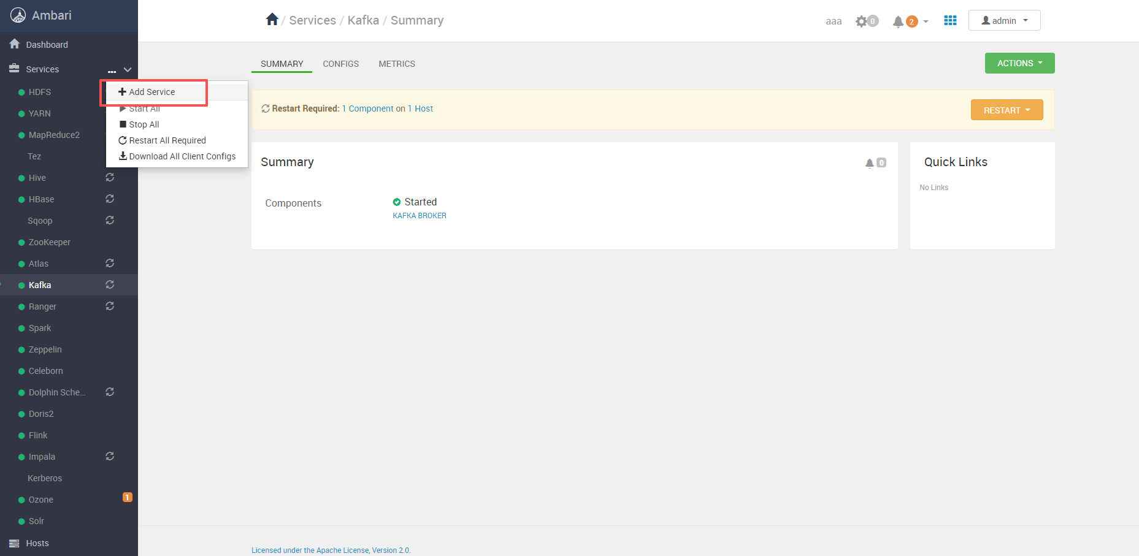
Task: Choose Add Service from the menu
Action: pyautogui.click(x=152, y=92)
